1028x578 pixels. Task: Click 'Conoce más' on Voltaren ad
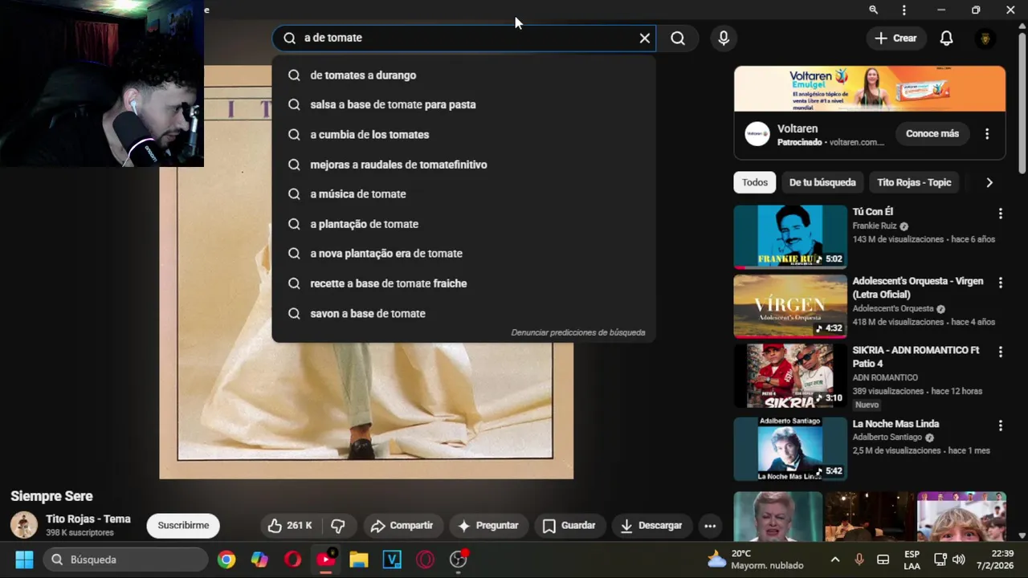click(932, 133)
